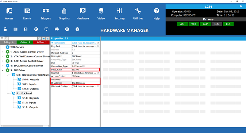Viewport: 246px width, 133px height.
Task: Click the Permissions assign link text
Action: pos(84,43)
